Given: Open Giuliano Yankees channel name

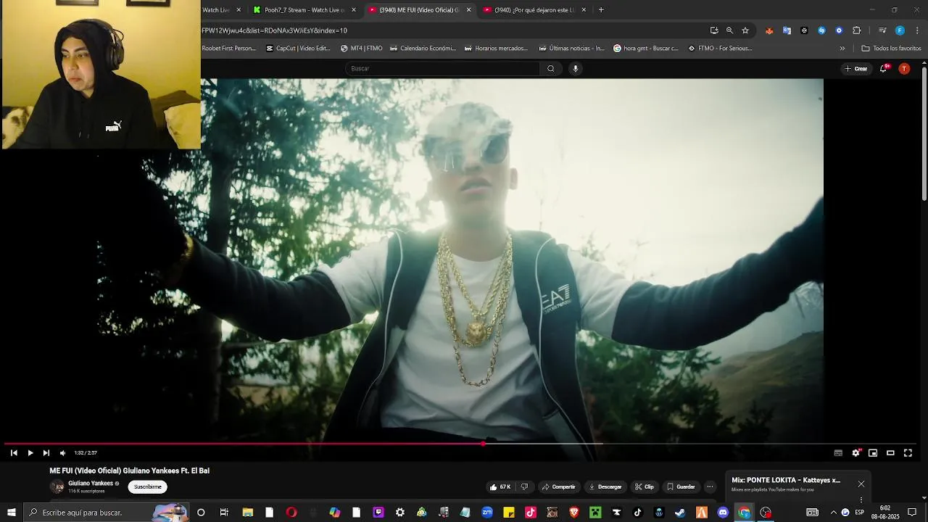Looking at the screenshot, I should click(91, 484).
